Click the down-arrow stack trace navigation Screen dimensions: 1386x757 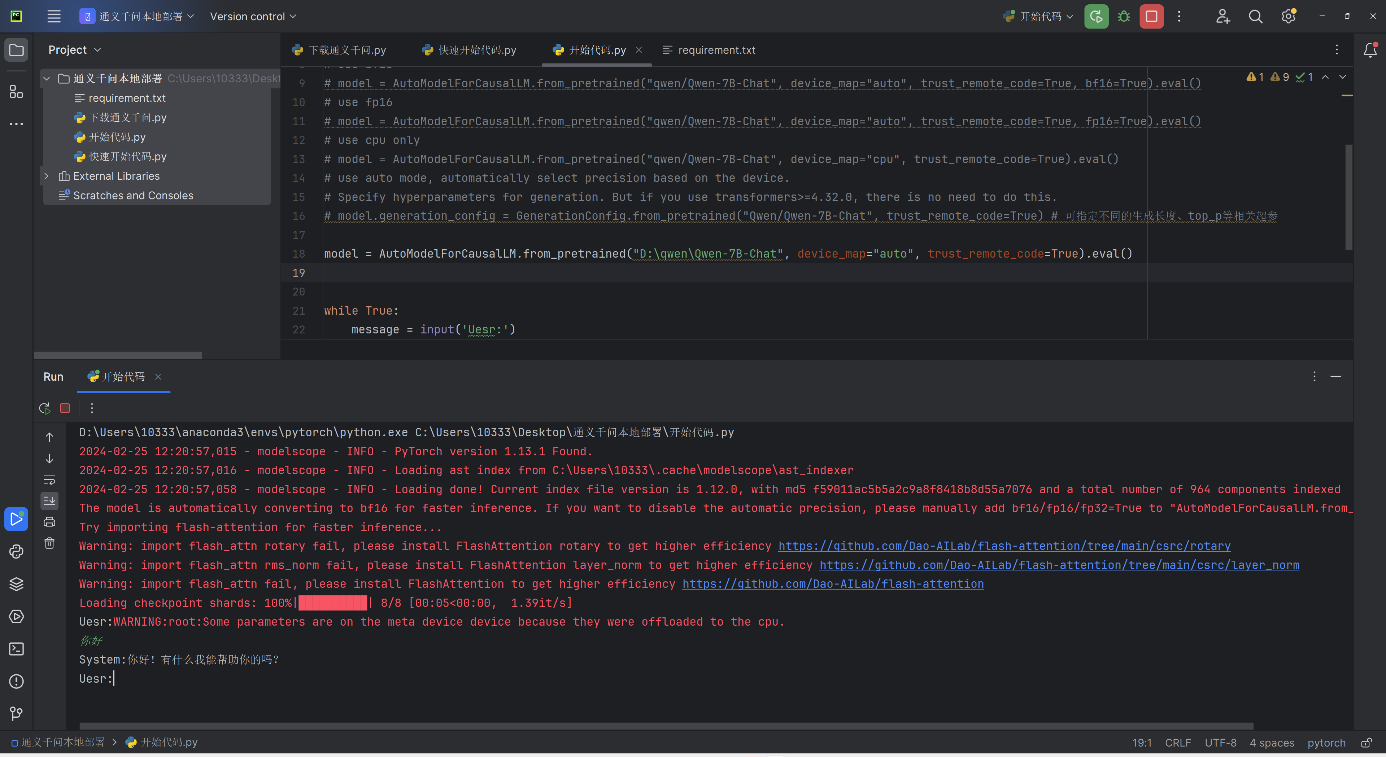tap(49, 458)
